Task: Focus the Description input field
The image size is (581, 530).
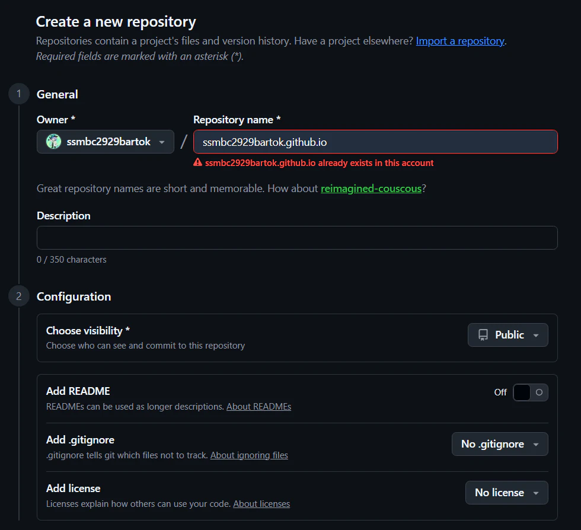Action: point(297,238)
